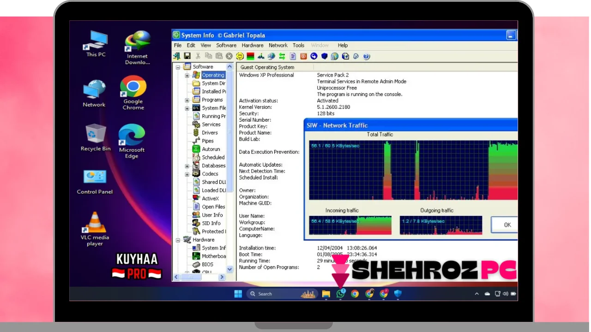Screen dimensions: 591x332
Task: Click the orange power button toolbar icon
Action: point(303,56)
